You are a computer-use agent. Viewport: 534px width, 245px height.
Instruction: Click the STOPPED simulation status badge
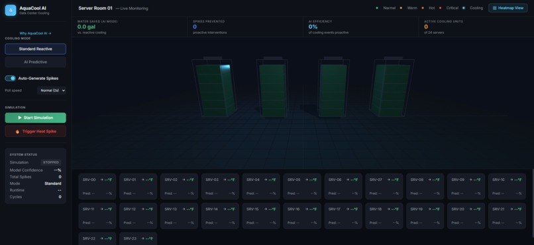coord(51,162)
